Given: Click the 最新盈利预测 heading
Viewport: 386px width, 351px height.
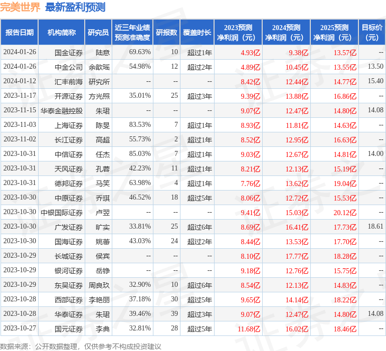Looking at the screenshot, I should [75, 7].
